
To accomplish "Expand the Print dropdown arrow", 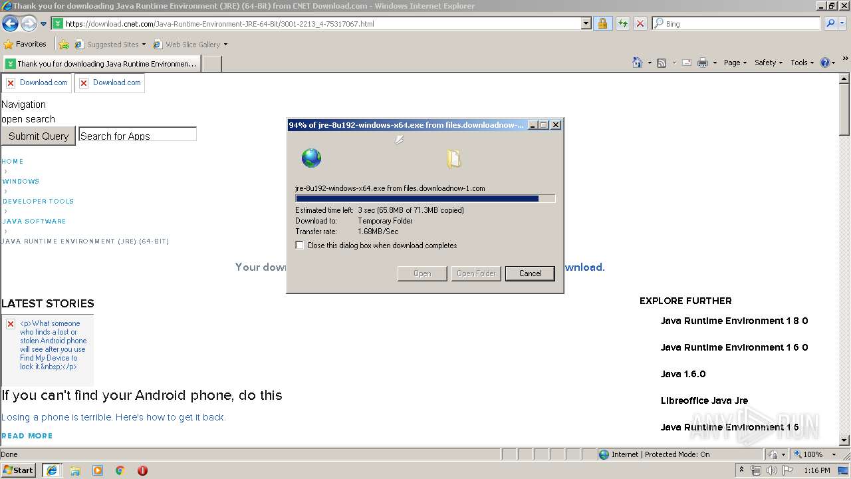I will point(715,63).
